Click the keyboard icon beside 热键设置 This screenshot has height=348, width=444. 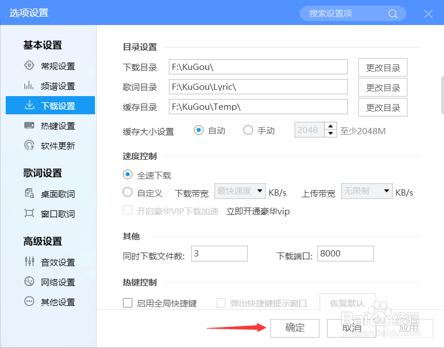[x=29, y=125]
